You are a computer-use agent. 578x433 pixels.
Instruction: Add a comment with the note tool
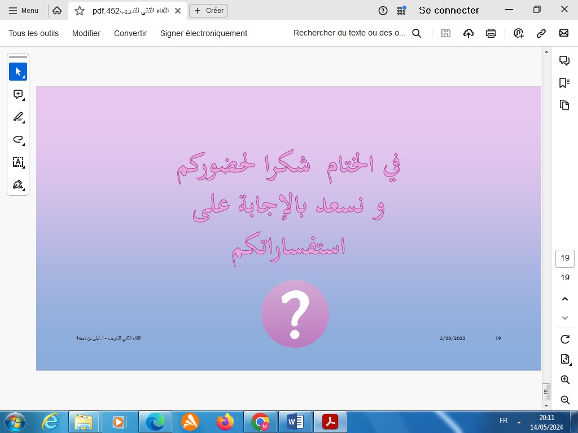pos(18,95)
